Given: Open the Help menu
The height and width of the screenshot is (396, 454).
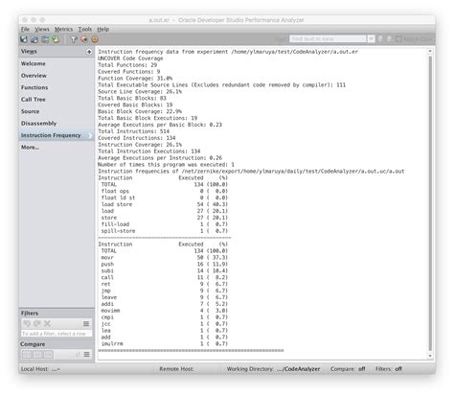Looking at the screenshot, I should (102, 29).
